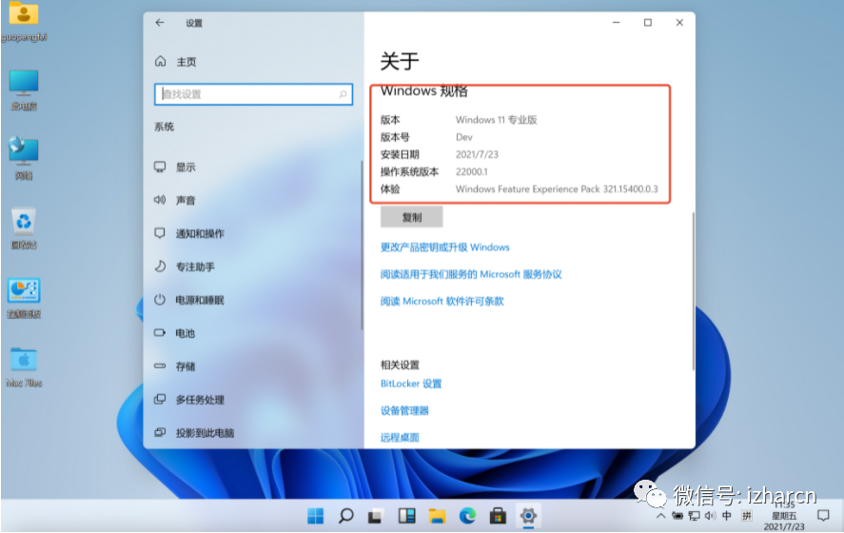
Task: Click the 复制 copy button
Action: pyautogui.click(x=412, y=217)
